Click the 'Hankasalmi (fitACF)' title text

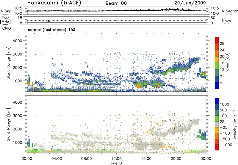[x=54, y=3]
